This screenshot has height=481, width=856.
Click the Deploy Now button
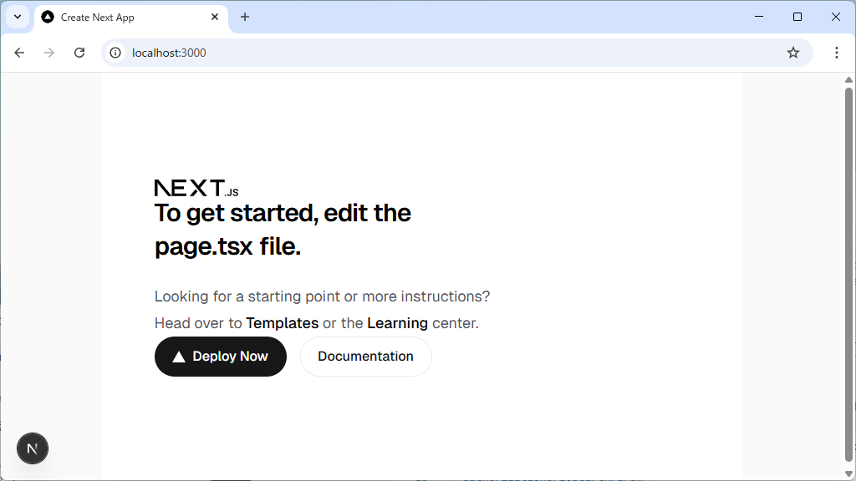pyautogui.click(x=221, y=356)
